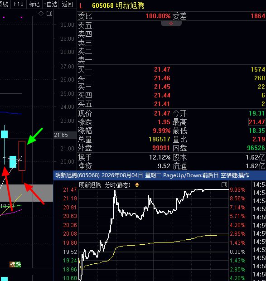Click the 量比 value 2.19

[x=258, y=139]
